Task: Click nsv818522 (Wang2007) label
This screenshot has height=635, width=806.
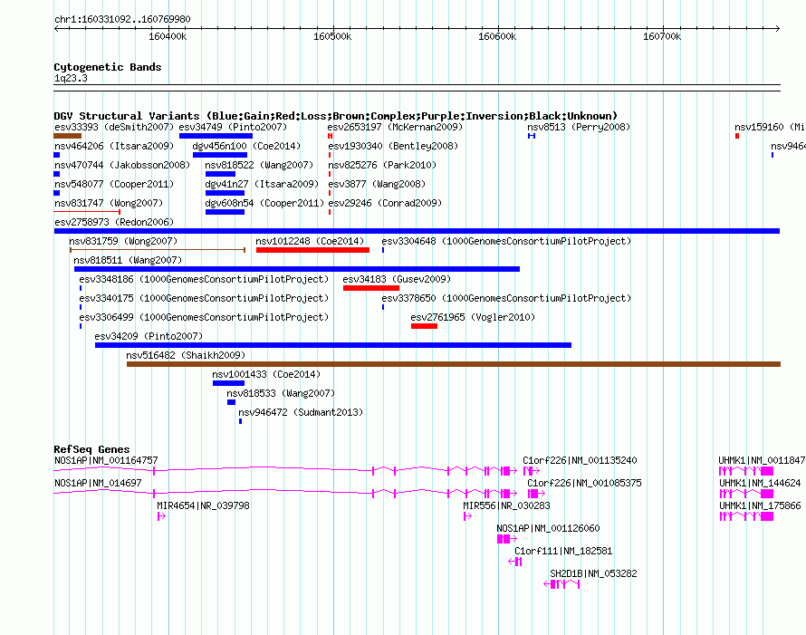Action: [x=259, y=165]
